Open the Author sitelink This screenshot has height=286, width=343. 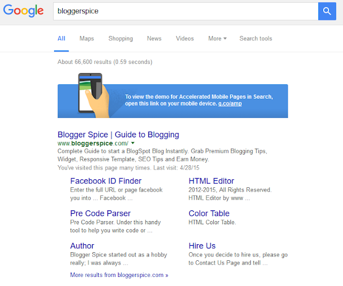tap(82, 246)
